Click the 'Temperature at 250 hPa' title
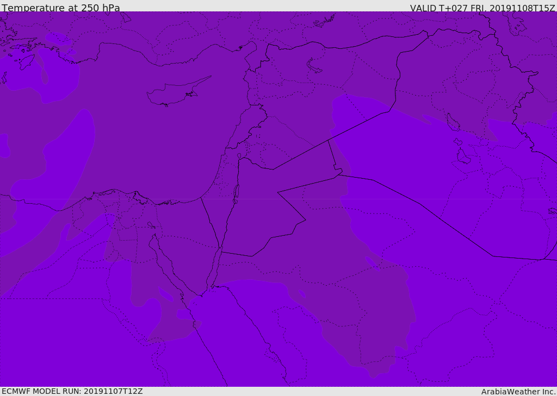 [61, 8]
